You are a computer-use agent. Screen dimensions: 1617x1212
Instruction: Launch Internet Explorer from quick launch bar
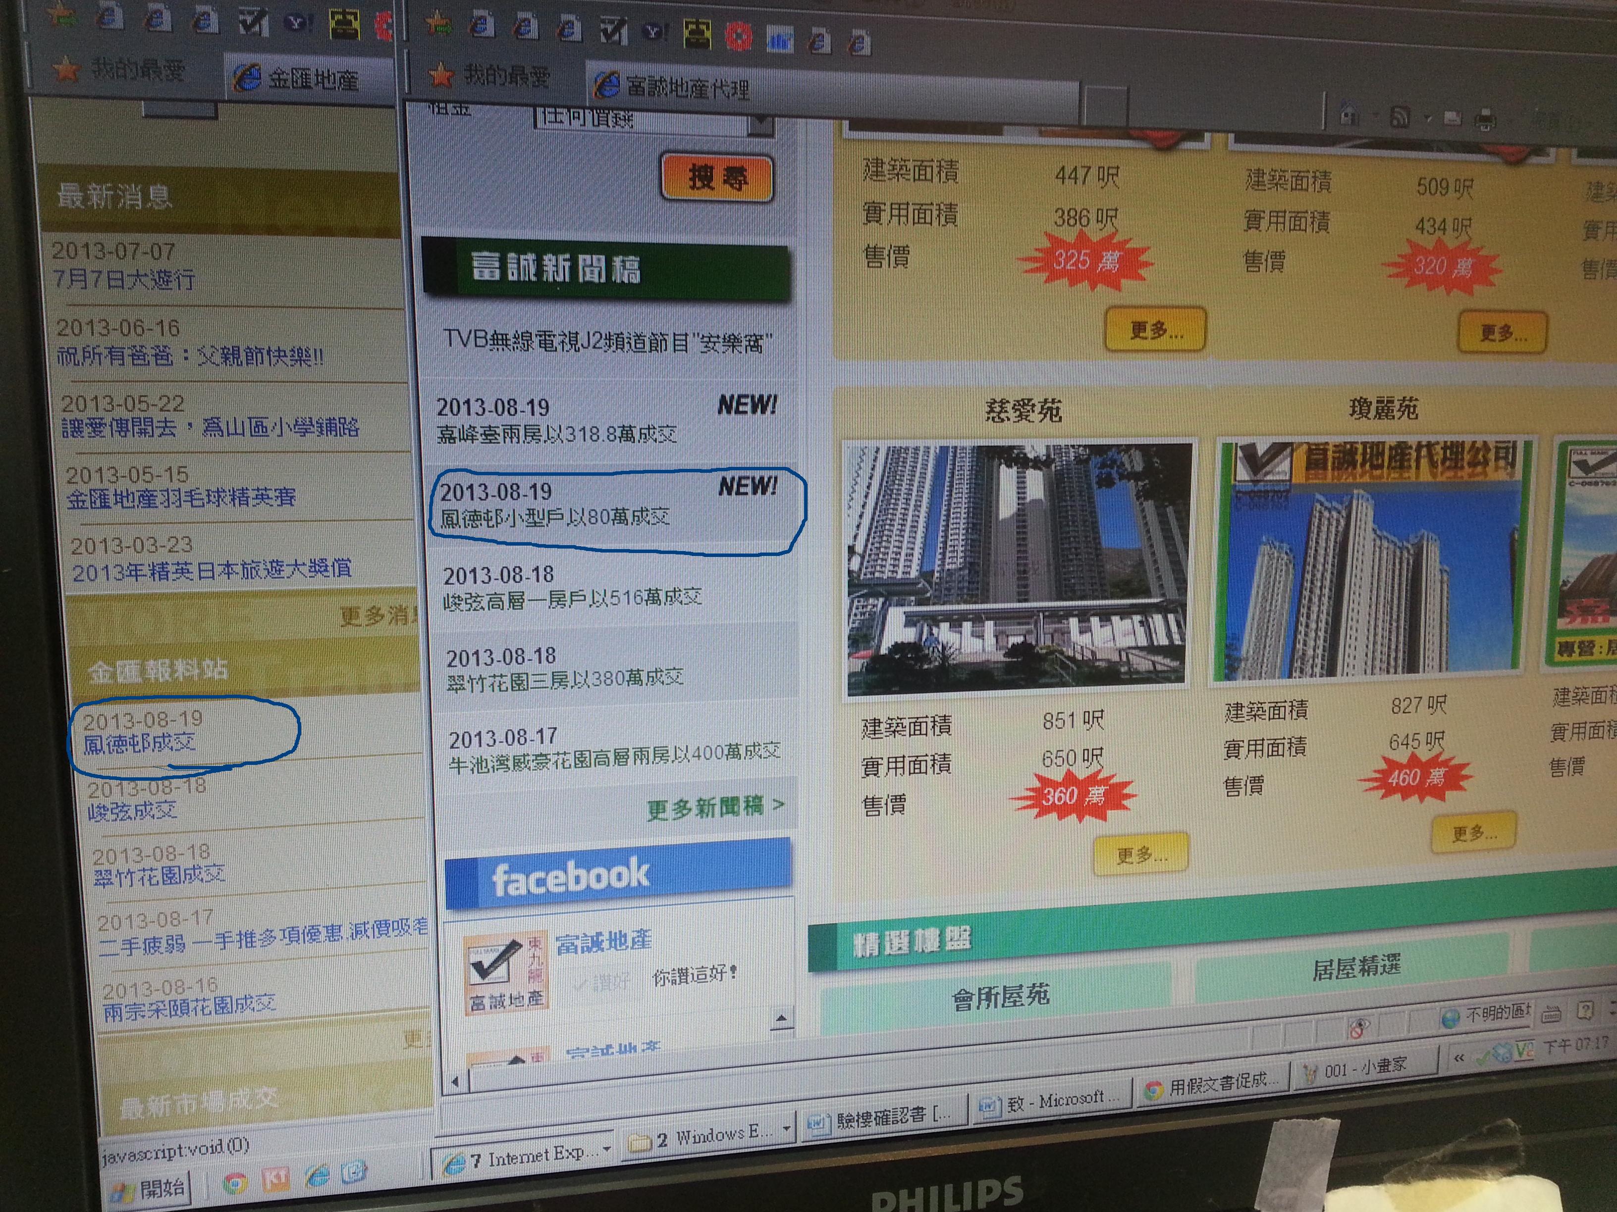[317, 1175]
